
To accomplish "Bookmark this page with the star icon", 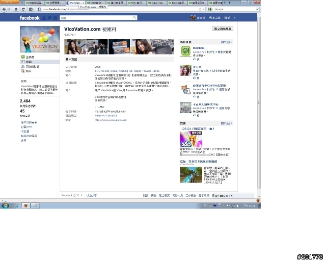I will tap(200, 9).
